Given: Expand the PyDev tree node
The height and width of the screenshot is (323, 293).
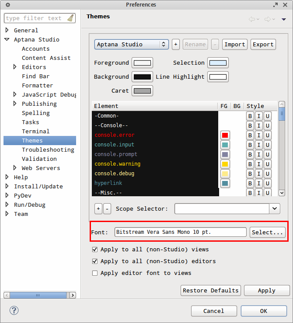Looking at the screenshot, I should [7, 195].
